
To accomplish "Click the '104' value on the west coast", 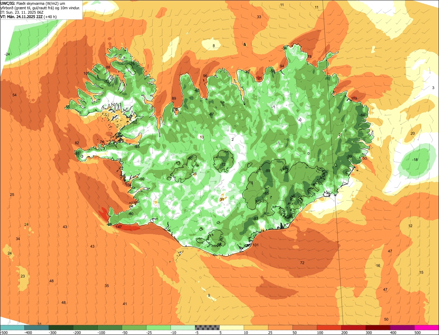I will tap(128, 185).
